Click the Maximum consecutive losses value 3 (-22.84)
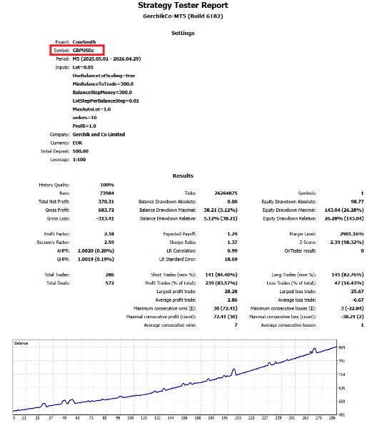The image size is (382, 428). pos(352,308)
